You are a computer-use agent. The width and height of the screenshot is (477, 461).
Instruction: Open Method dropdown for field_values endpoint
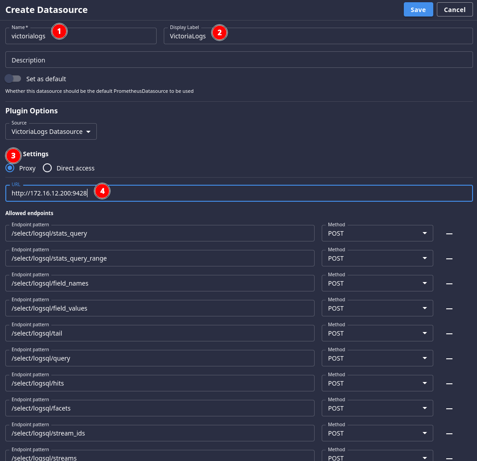(x=377, y=308)
